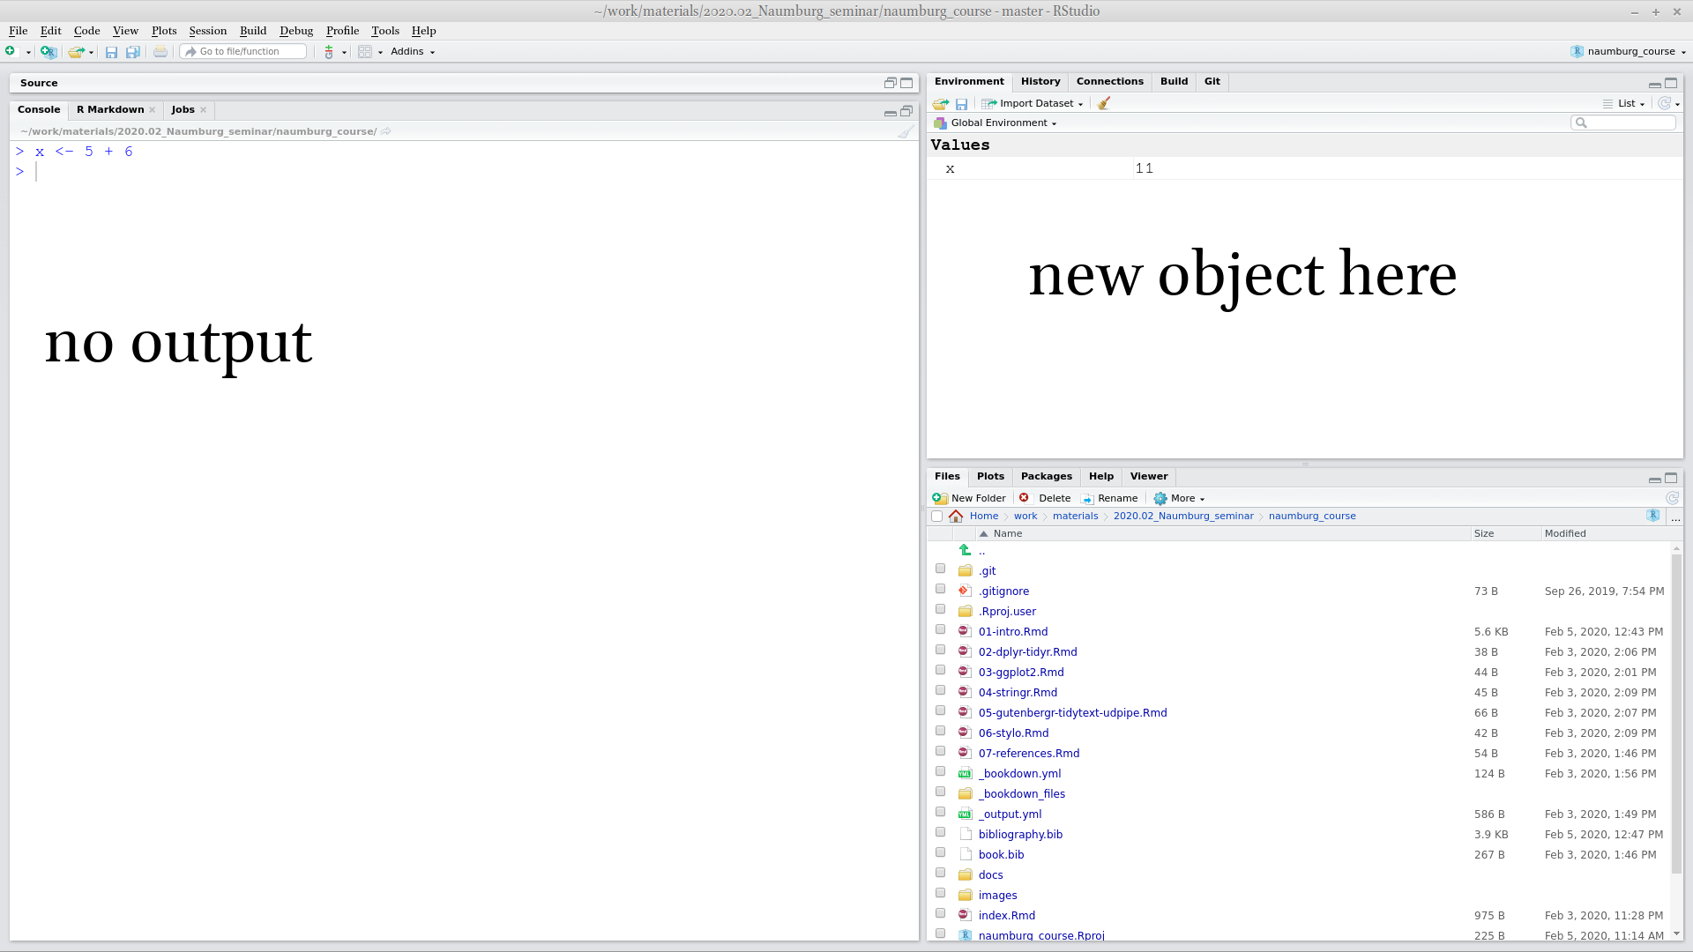Click the create new project icon
Image resolution: width=1693 pixels, height=952 pixels.
coord(48,51)
